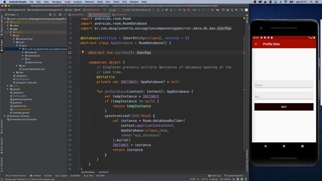Image resolution: width=322 pixels, height=181 pixels.
Task: Click the Name input field in emulator
Action: (284, 84)
